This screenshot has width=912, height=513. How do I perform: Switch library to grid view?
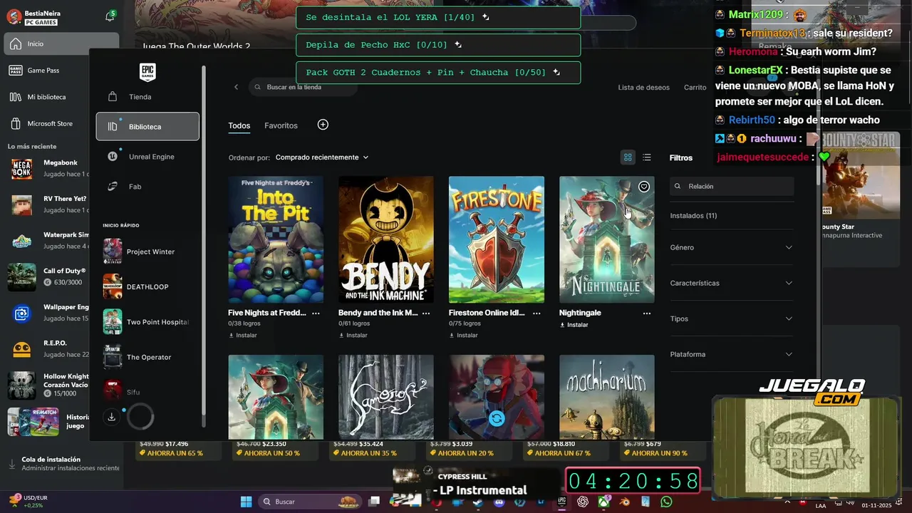[628, 157]
